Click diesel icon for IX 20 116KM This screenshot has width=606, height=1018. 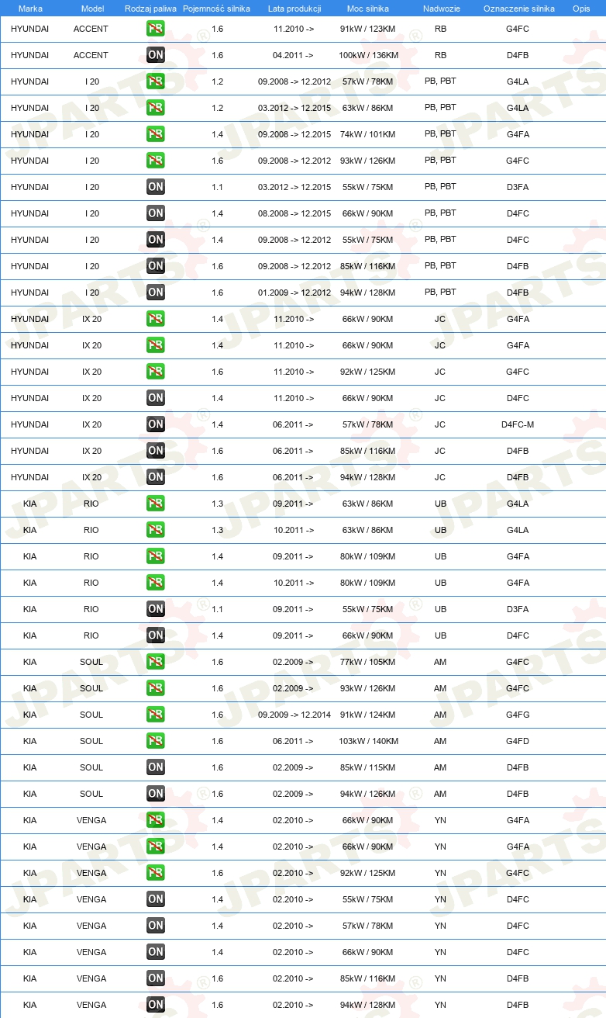pyautogui.click(x=156, y=451)
